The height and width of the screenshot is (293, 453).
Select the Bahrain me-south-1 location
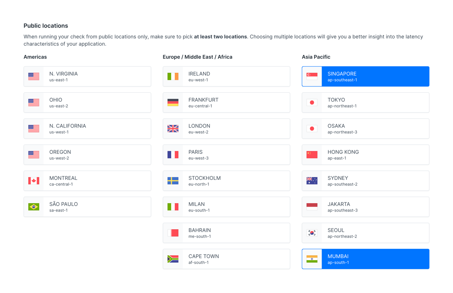pyautogui.click(x=226, y=233)
